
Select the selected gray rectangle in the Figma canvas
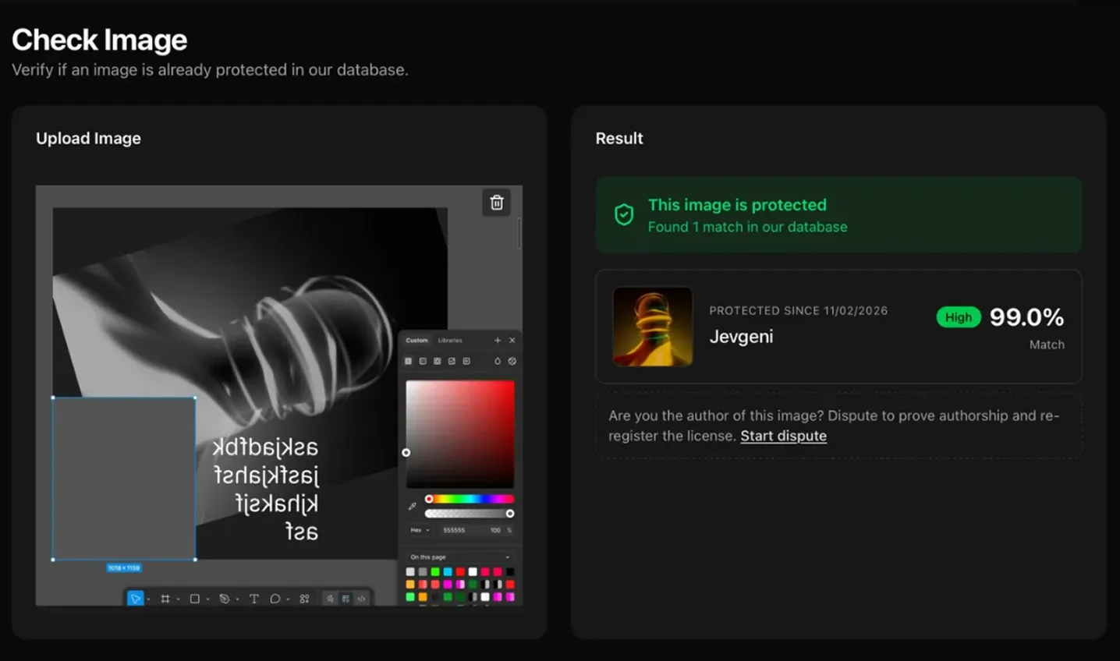[124, 479]
